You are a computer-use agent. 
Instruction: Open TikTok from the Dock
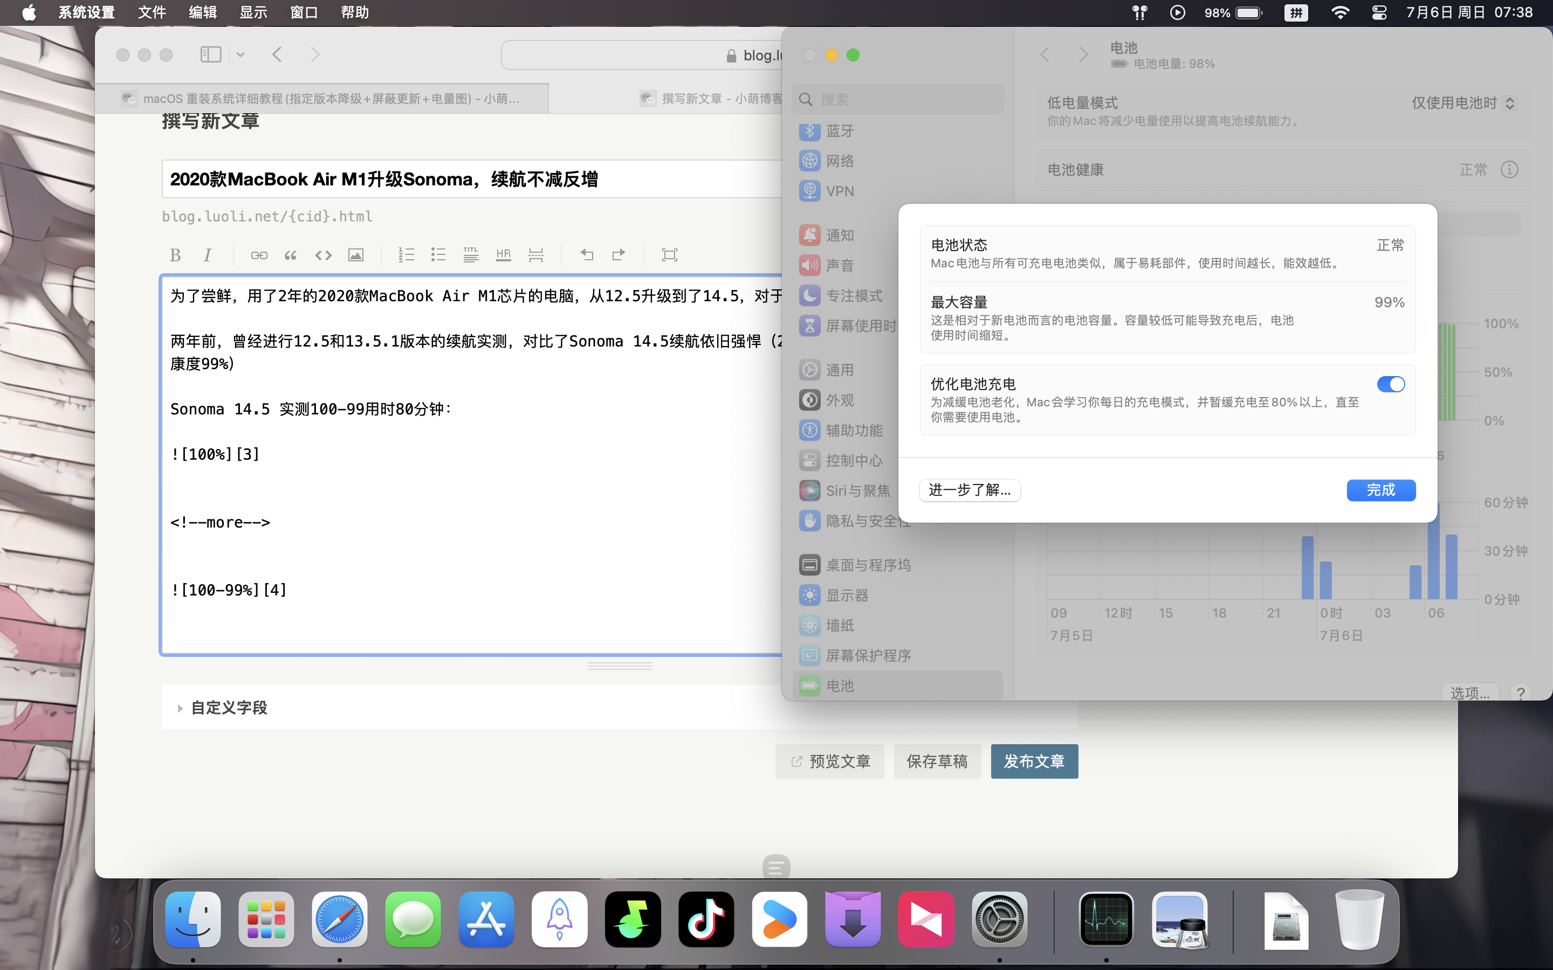click(x=706, y=919)
